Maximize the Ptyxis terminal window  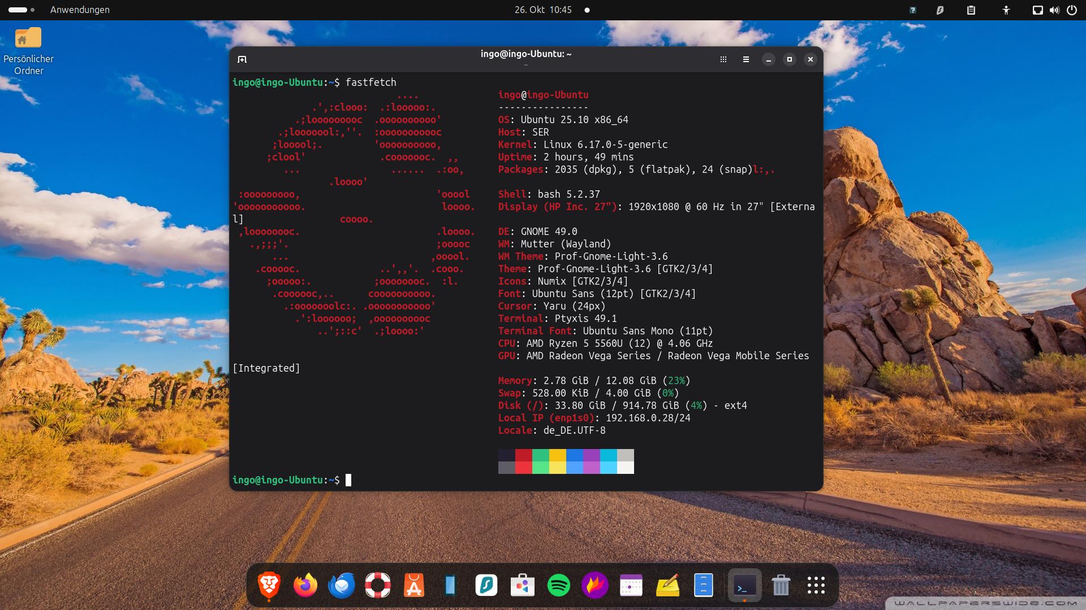pos(789,59)
